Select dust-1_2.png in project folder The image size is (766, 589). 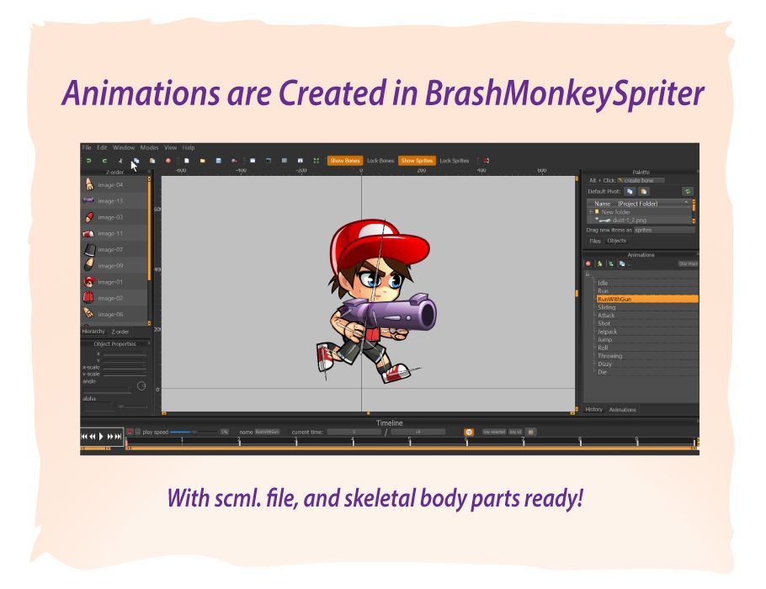(630, 220)
